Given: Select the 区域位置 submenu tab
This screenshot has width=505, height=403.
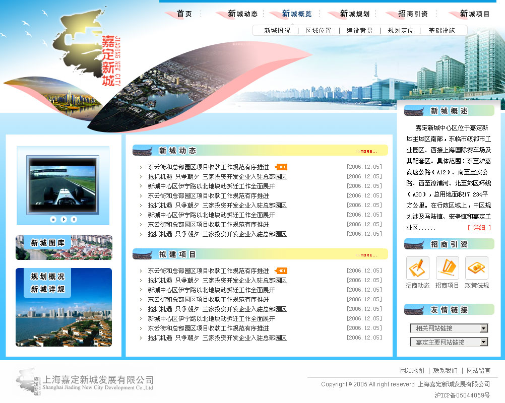Looking at the screenshot, I should pos(319,31).
